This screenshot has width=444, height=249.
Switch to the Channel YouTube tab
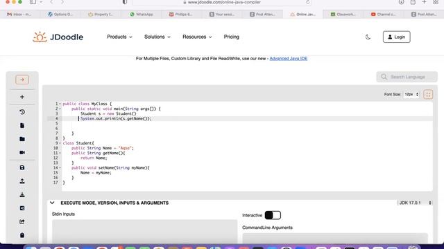[x=384, y=14]
